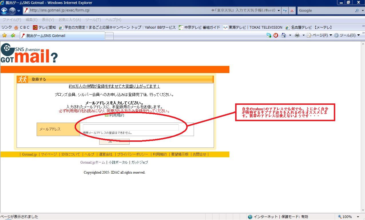Open the Gotmail.jp footer link
Screen dimensions: 365x220
click(x=29, y=154)
